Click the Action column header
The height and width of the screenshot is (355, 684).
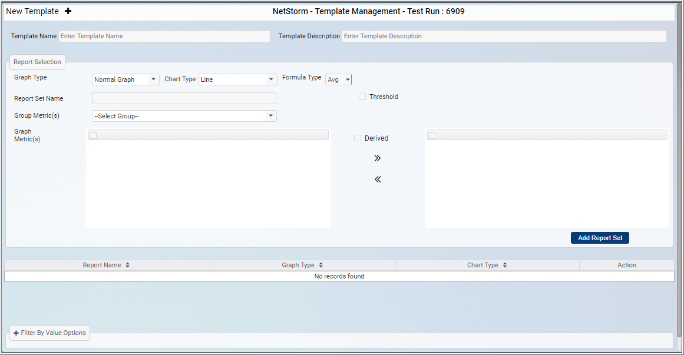[x=627, y=265]
